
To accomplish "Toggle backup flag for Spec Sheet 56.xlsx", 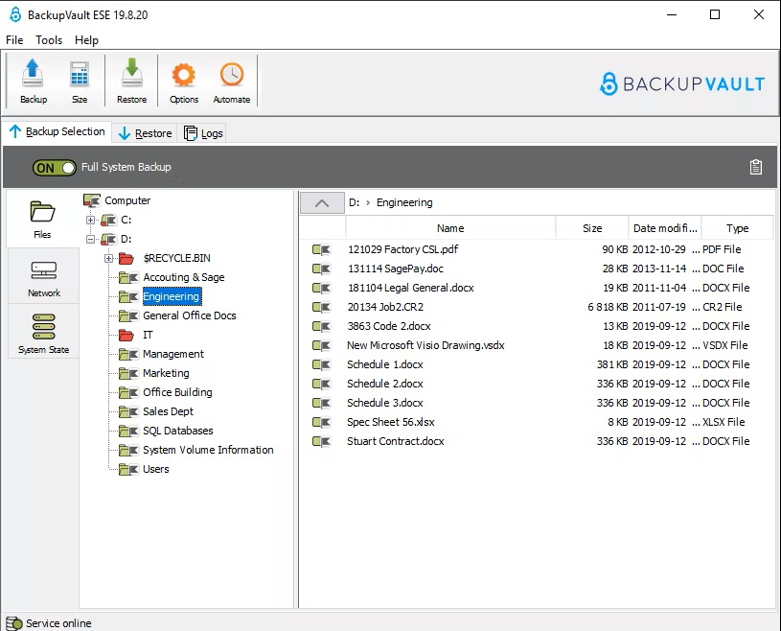I will coord(321,422).
